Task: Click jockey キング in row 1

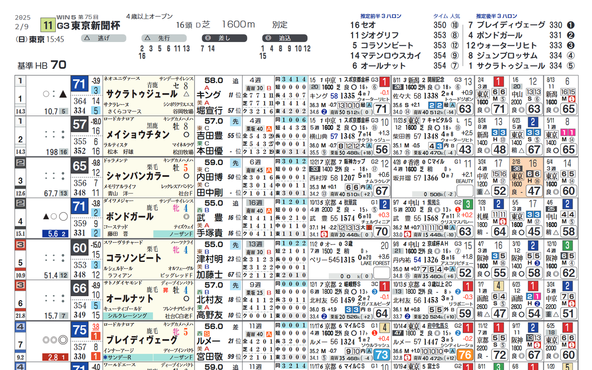Action: pos(208,95)
